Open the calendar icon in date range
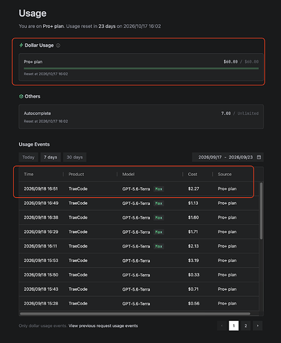The width and height of the screenshot is (281, 343). click(x=259, y=157)
